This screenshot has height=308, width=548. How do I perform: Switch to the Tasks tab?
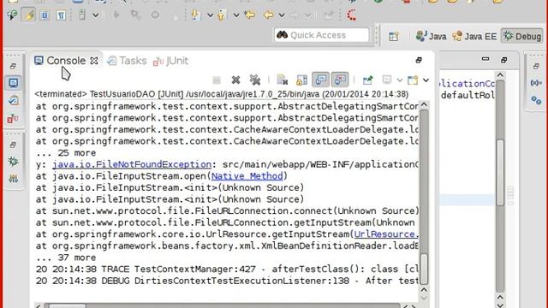(127, 61)
